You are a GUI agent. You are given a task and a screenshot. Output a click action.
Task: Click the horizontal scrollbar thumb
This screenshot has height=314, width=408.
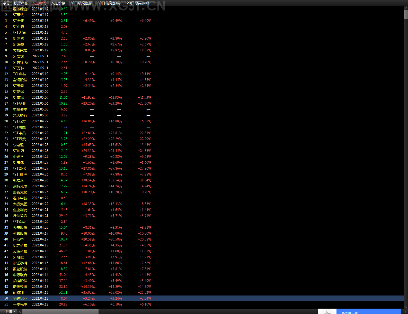pyautogui.click(x=60, y=312)
